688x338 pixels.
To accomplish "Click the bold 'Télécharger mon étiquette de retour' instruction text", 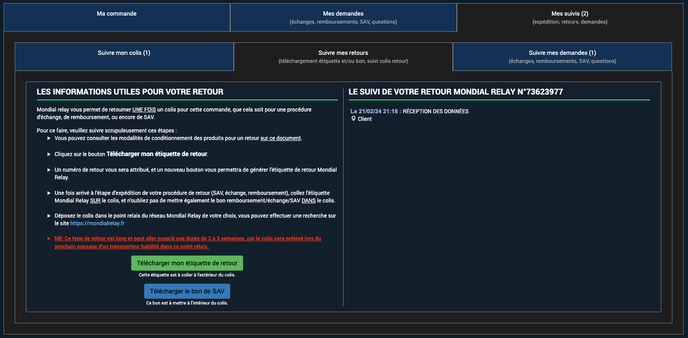I will (157, 154).
